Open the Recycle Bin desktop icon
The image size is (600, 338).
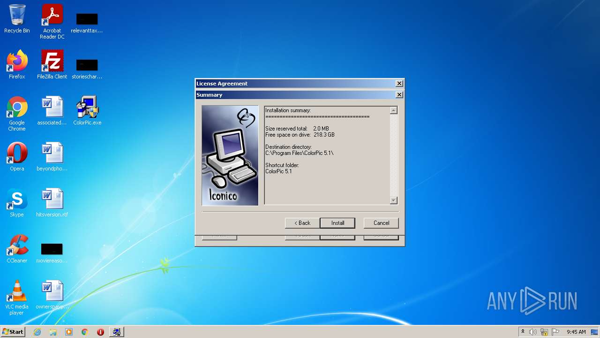point(17,19)
